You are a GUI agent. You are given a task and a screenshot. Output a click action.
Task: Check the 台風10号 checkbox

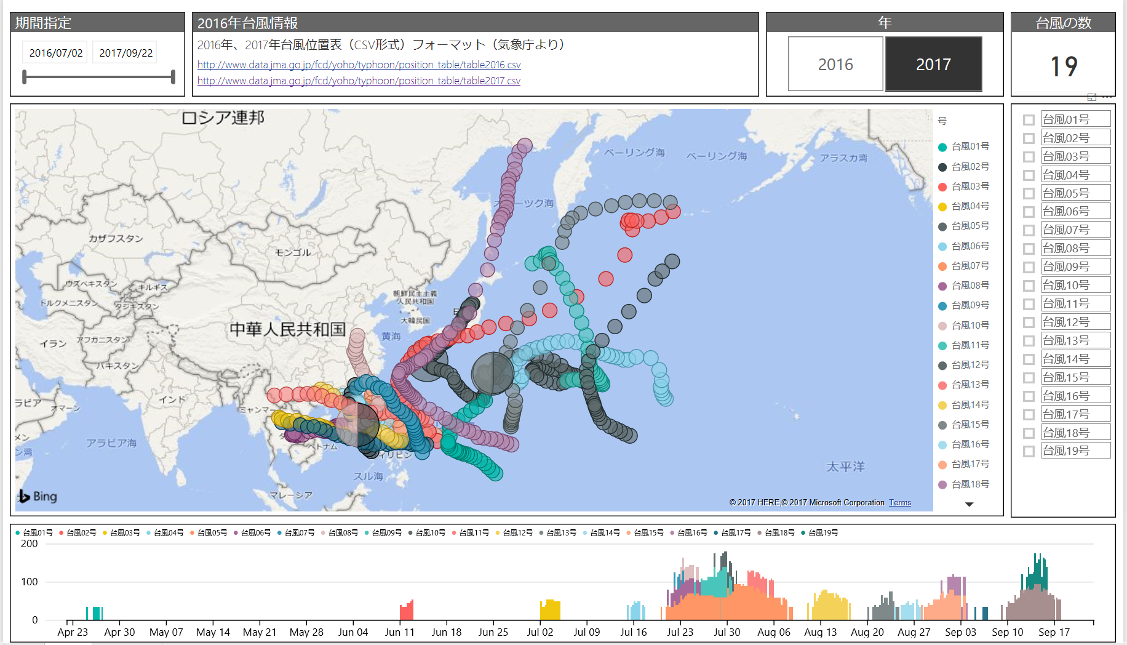[1028, 286]
